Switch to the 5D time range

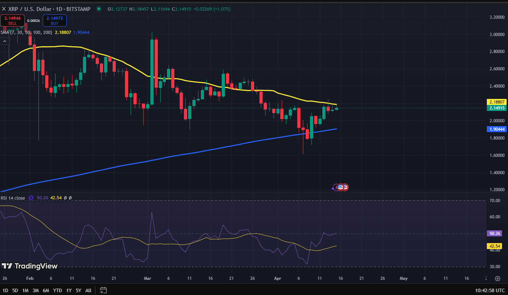[x=15, y=290]
